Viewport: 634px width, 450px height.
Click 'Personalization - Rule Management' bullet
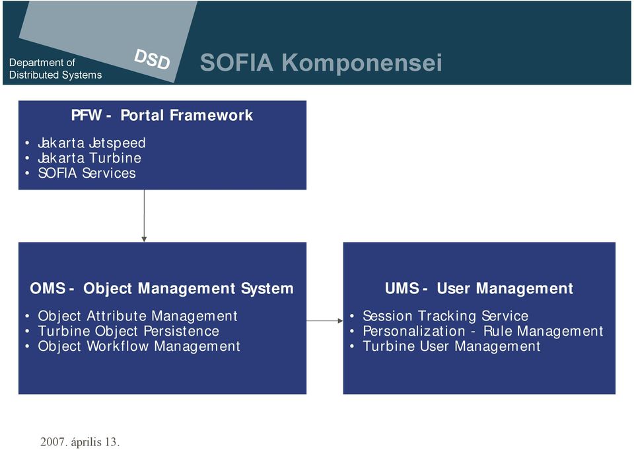[x=483, y=331]
